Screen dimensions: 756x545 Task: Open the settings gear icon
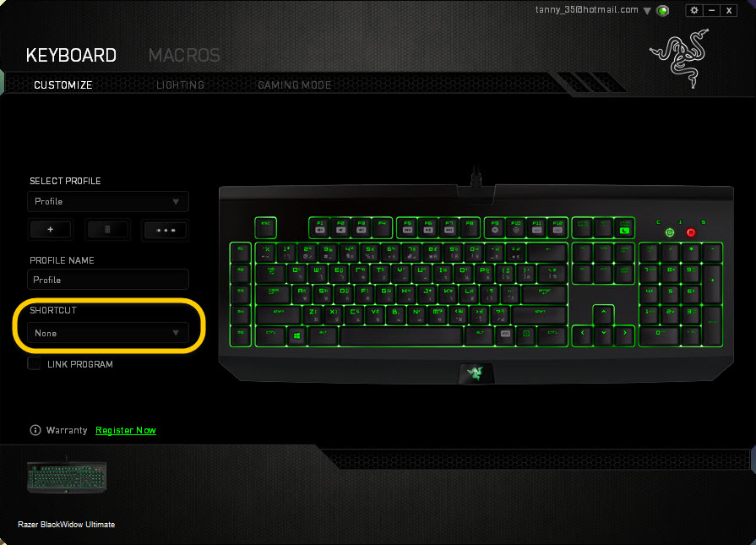click(x=693, y=10)
